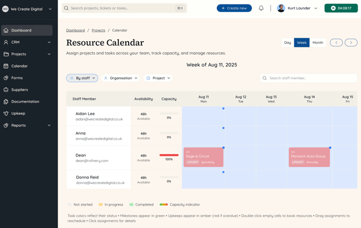
Task: Click the Aug 11 Mon column header
Action: [204, 99]
